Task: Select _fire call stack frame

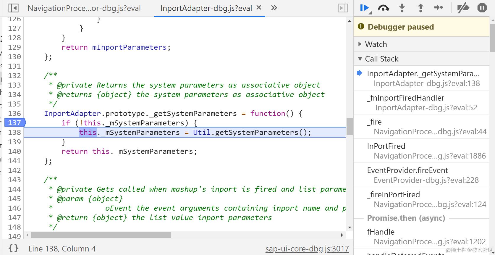Action: click(421, 127)
